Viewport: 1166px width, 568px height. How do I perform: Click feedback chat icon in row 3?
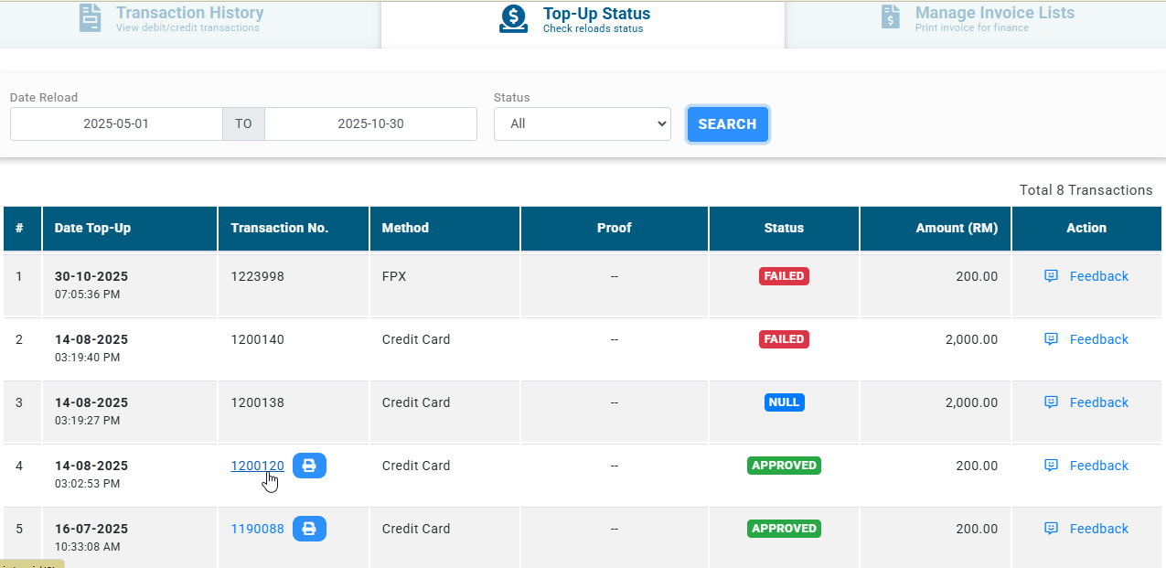[1051, 402]
